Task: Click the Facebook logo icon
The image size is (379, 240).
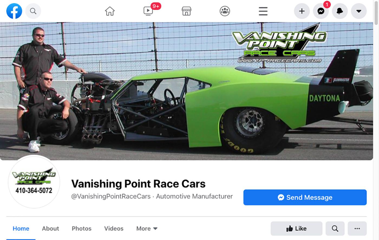Action: point(14,11)
